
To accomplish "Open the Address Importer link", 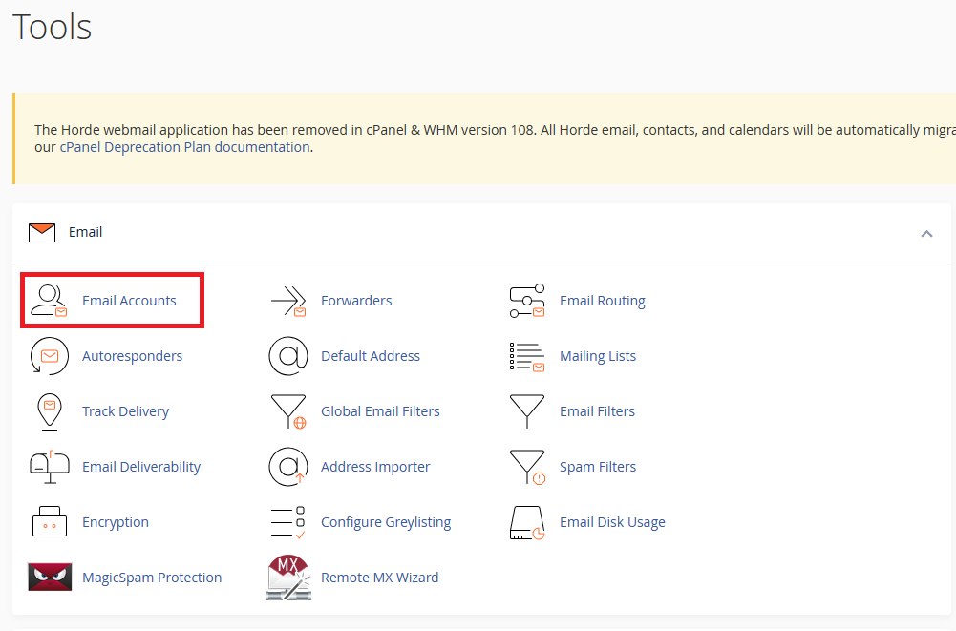I will 375,467.
